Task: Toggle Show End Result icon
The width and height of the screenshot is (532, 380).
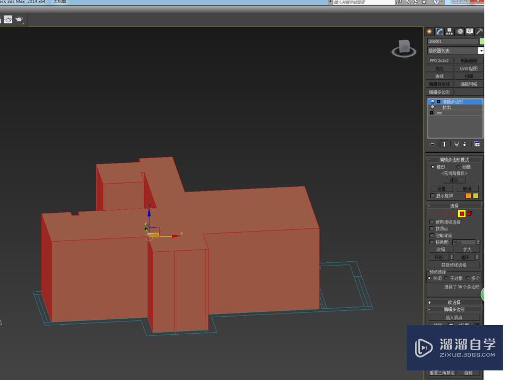Action: pos(444,144)
